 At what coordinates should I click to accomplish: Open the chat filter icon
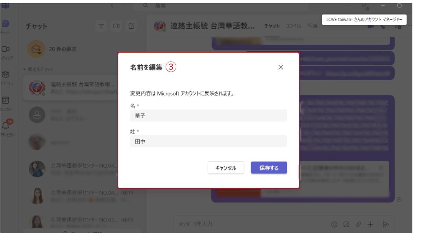pyautogui.click(x=102, y=26)
